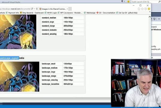Open the WHM Login bookmark

pyautogui.click(x=51, y=13)
